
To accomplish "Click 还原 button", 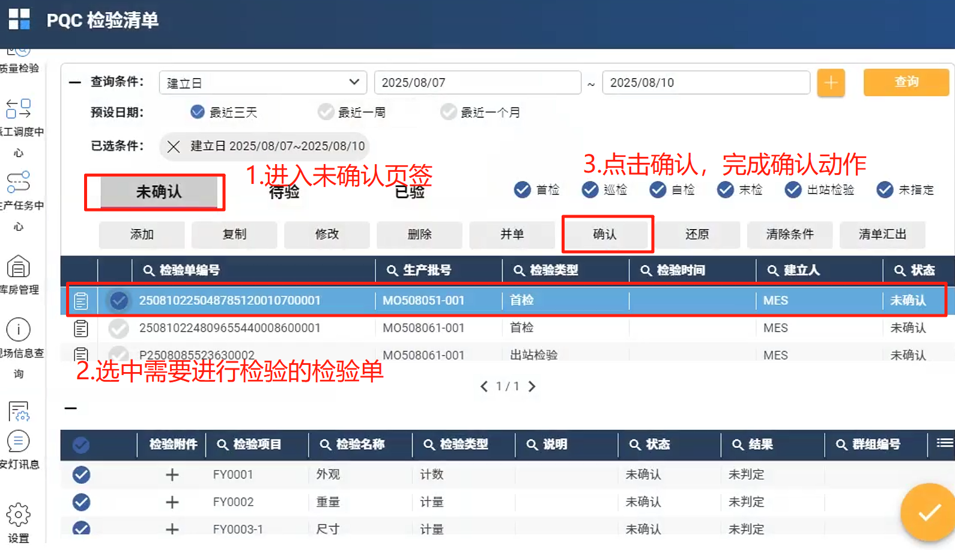I will click(697, 234).
